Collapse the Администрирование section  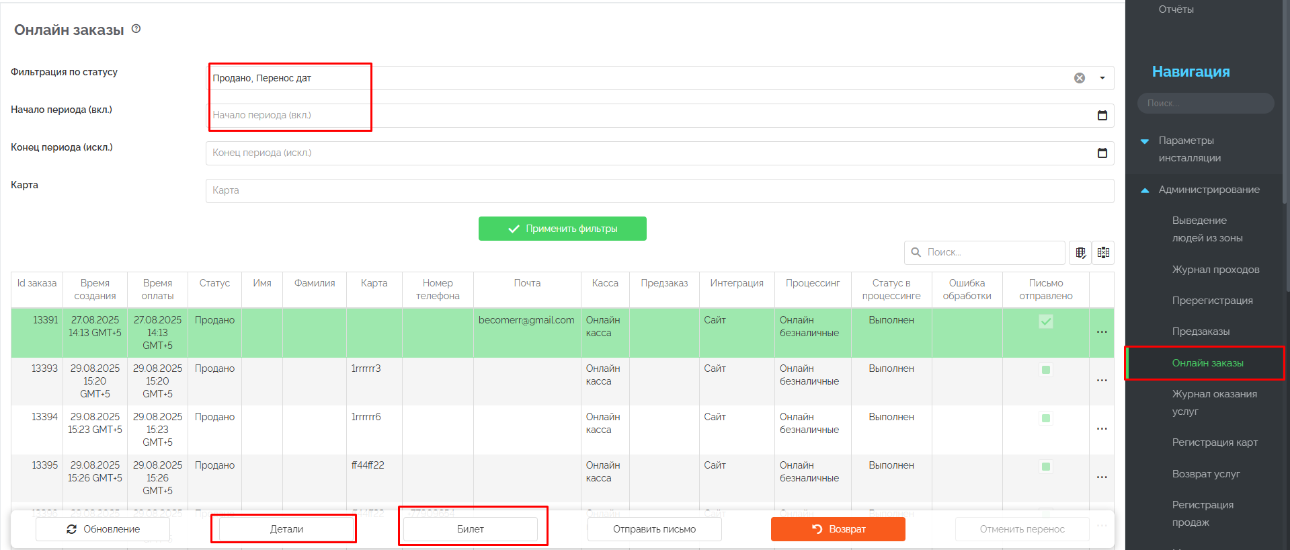(1145, 190)
